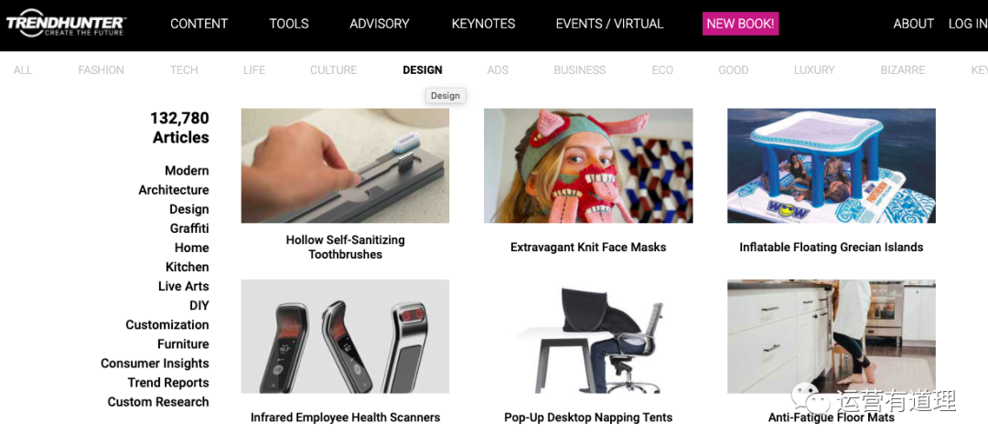Open the inflatable Grecian island image
This screenshot has width=988, height=444.
click(831, 165)
